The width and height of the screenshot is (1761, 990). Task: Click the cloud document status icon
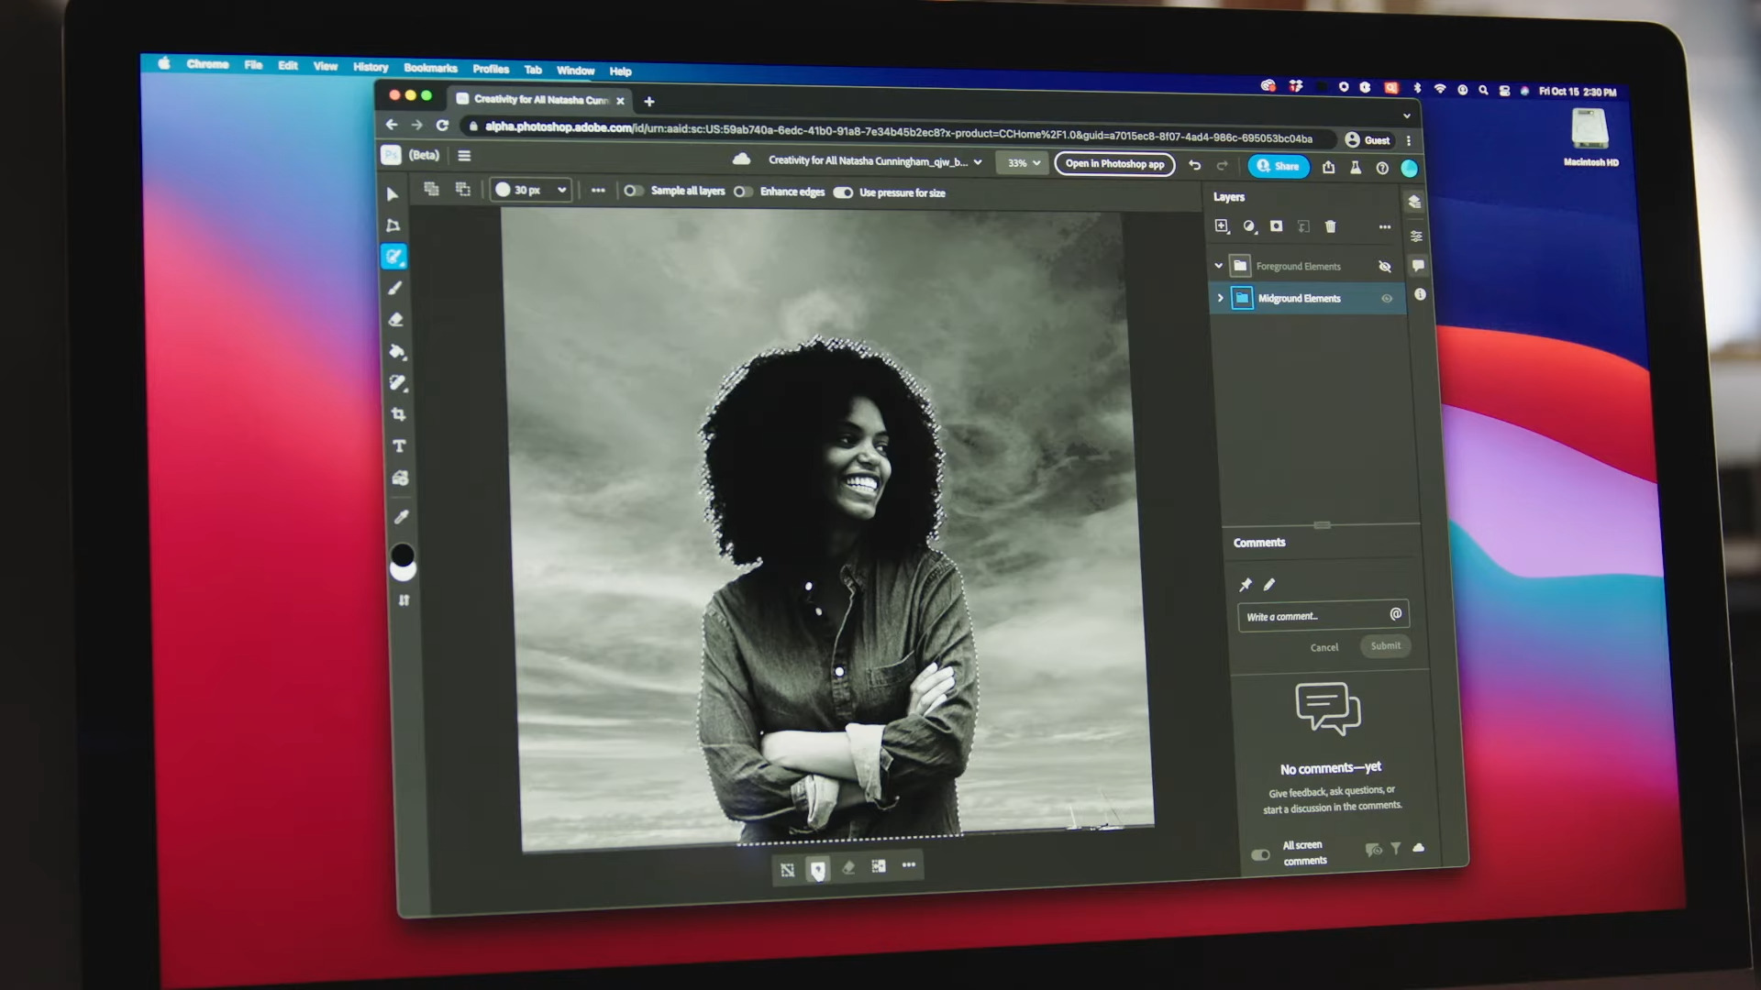(x=741, y=159)
